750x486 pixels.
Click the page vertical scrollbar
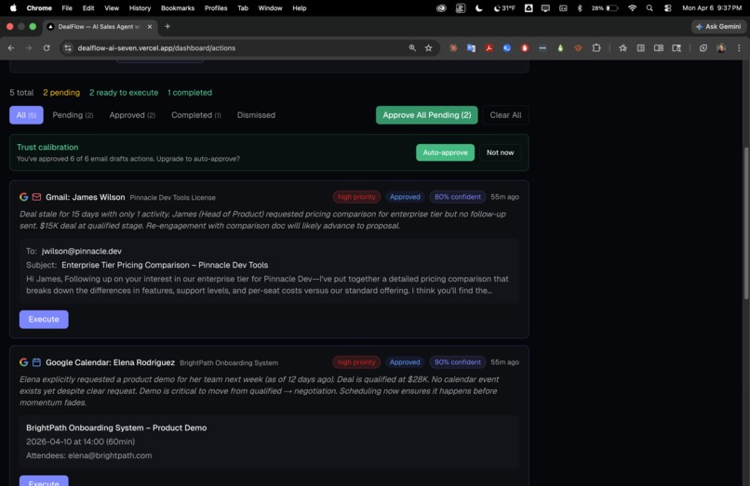(x=745, y=223)
